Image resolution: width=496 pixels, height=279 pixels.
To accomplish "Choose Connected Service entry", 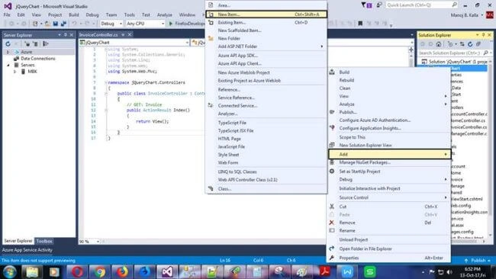I will tap(266, 105).
